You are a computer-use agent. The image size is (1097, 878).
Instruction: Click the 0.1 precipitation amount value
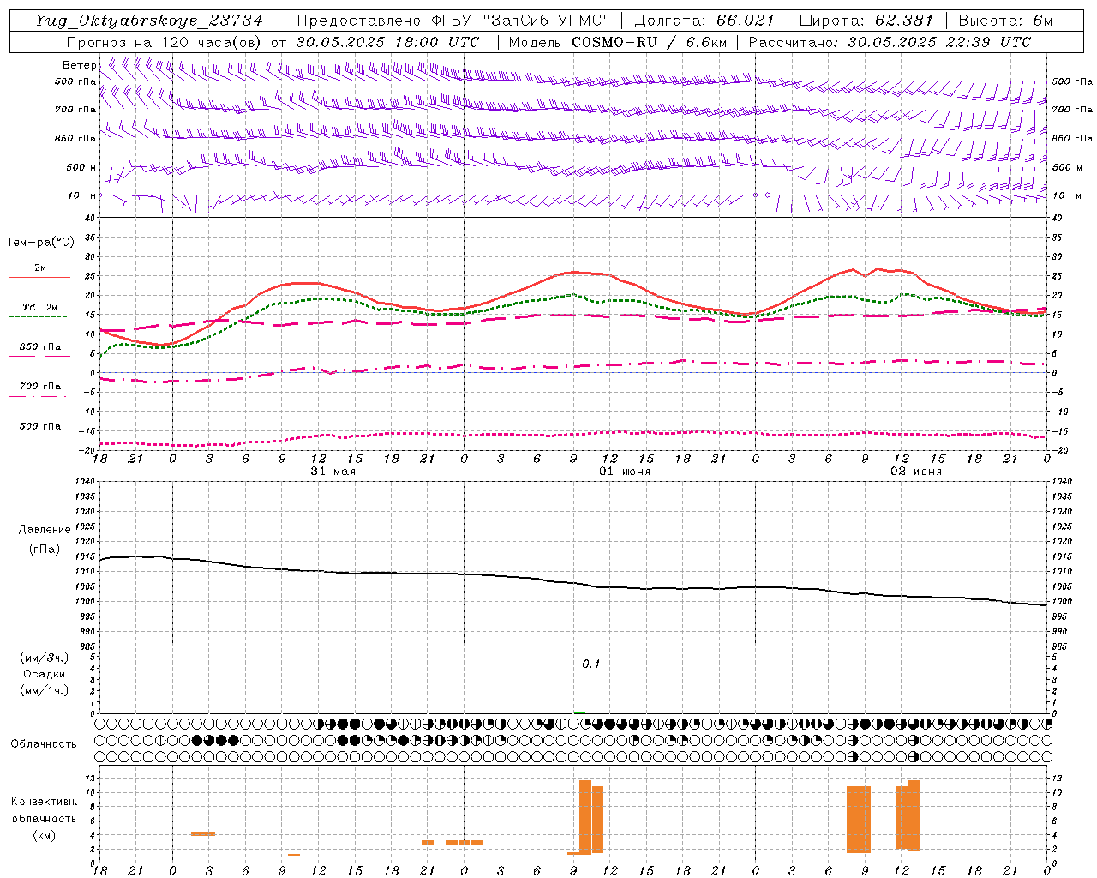tap(591, 665)
